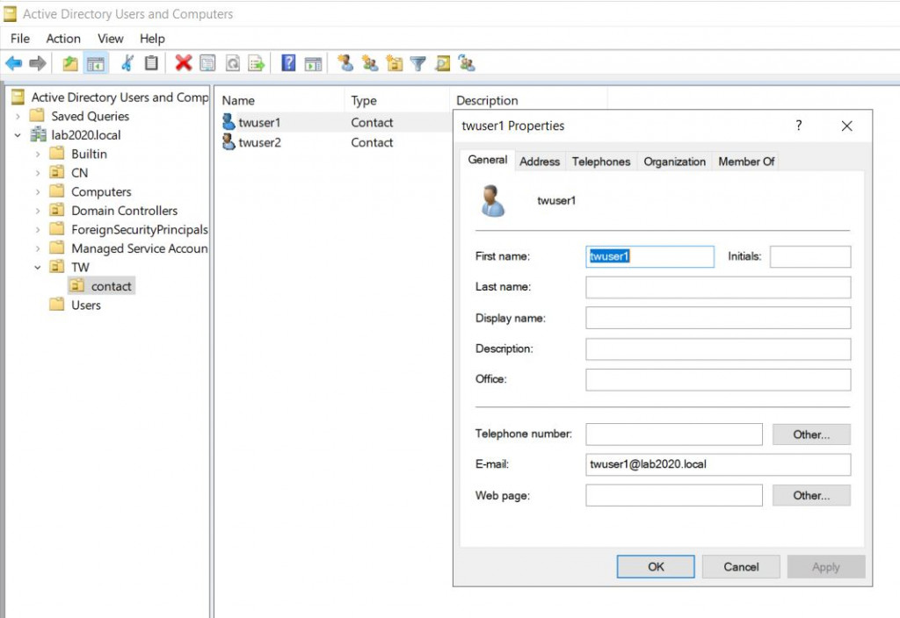This screenshot has width=900, height=618.
Task: Open Properties via toolbar icon
Action: [x=207, y=63]
